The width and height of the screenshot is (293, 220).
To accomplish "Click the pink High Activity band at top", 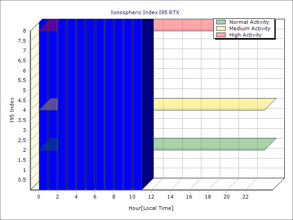I will click(183, 25).
